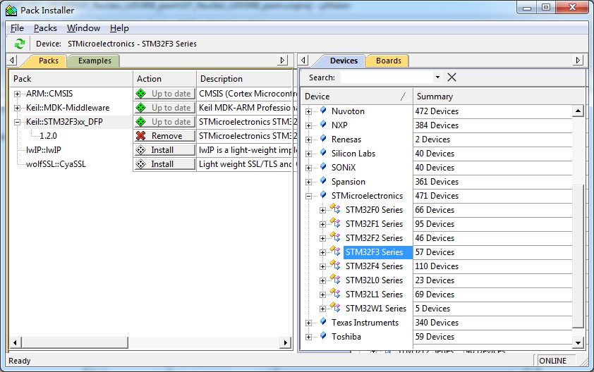Switch to the Boards tab

point(388,61)
